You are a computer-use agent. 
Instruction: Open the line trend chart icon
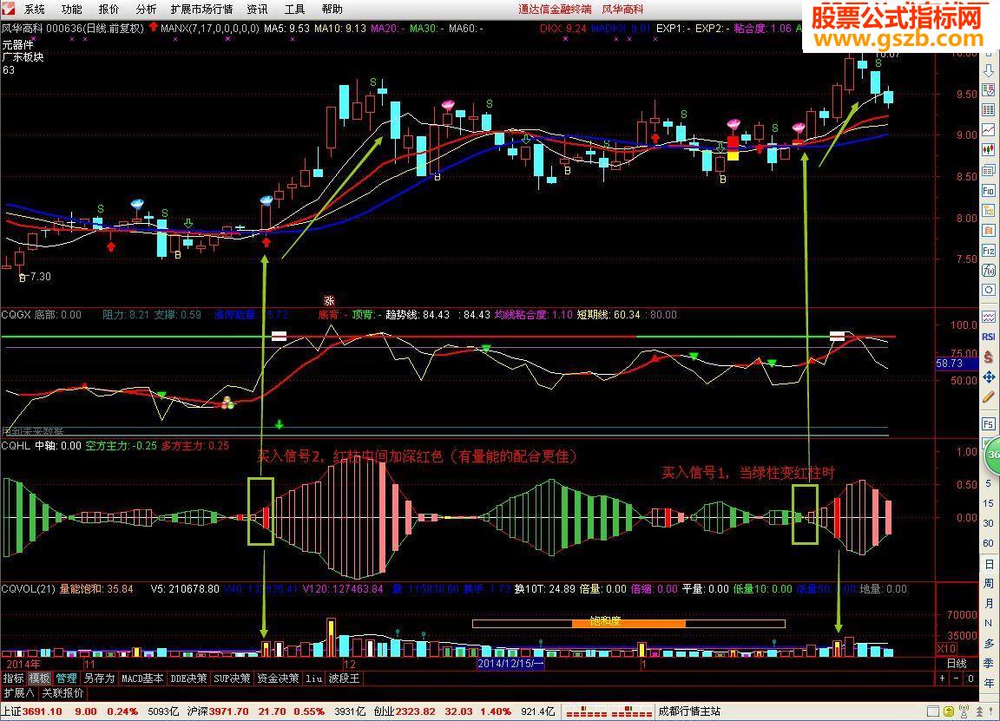pyautogui.click(x=989, y=130)
